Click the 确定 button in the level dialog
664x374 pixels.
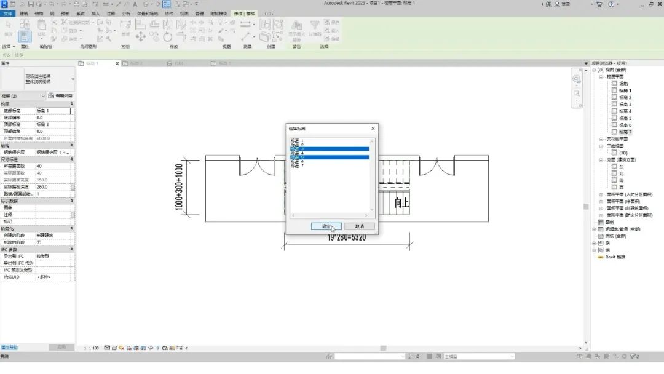326,226
